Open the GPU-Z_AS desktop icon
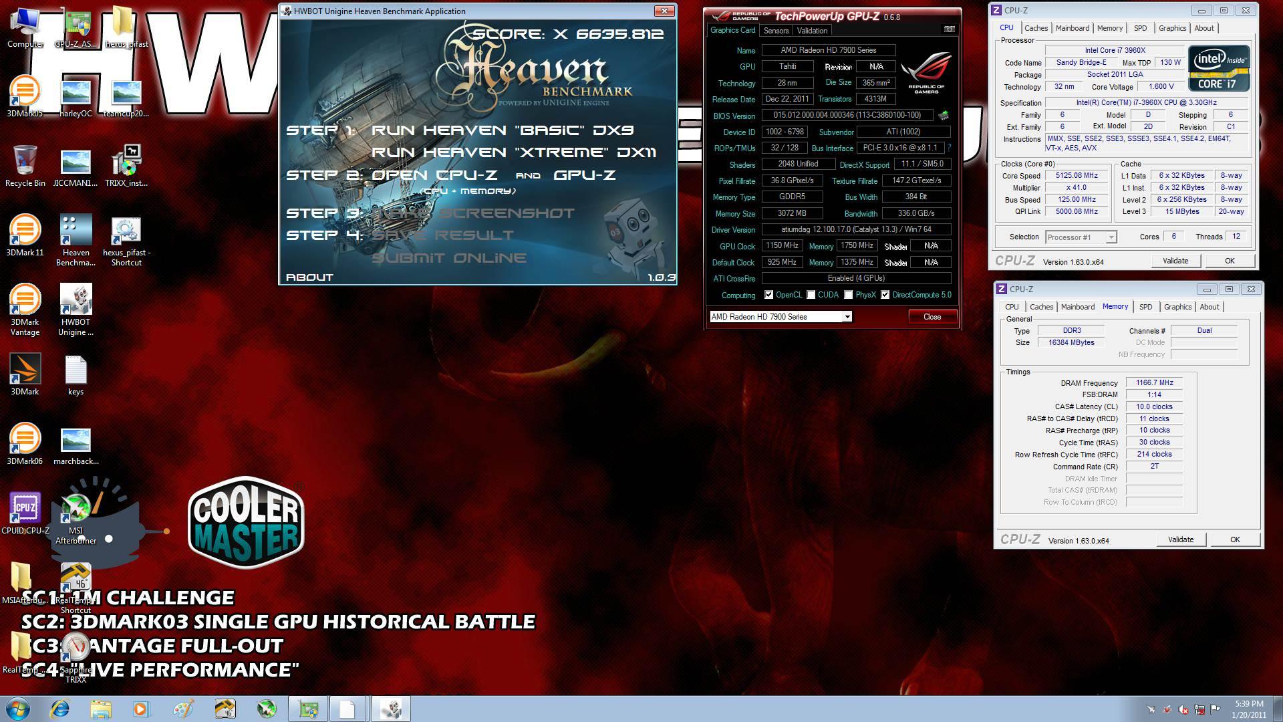 tap(76, 28)
